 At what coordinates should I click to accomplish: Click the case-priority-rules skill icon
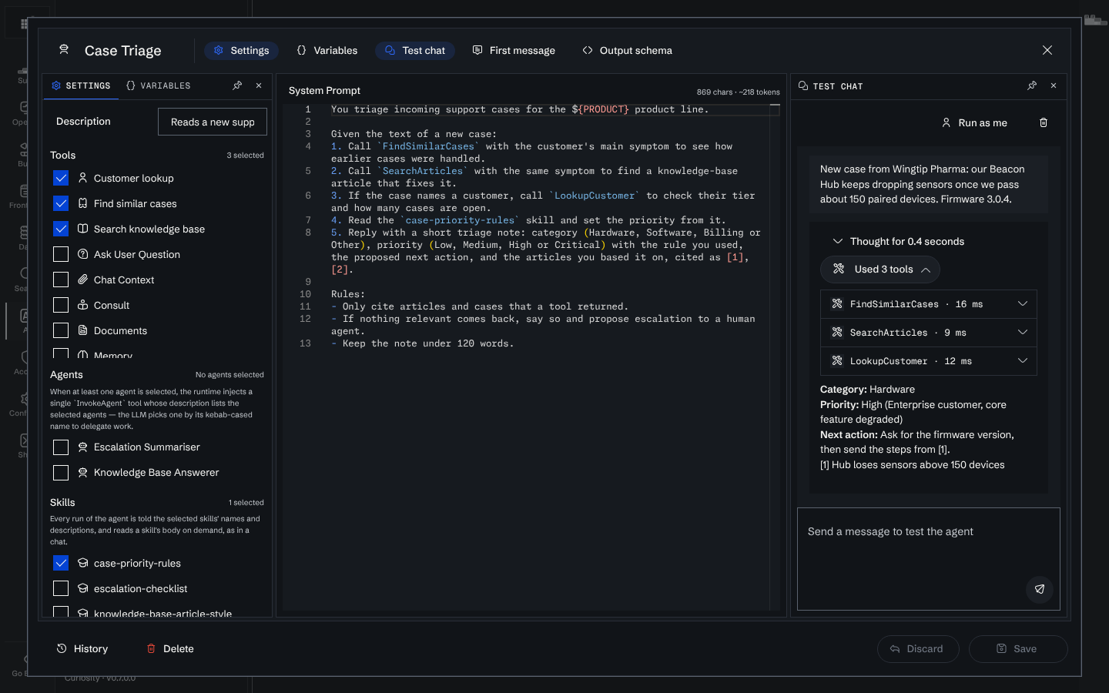(83, 564)
